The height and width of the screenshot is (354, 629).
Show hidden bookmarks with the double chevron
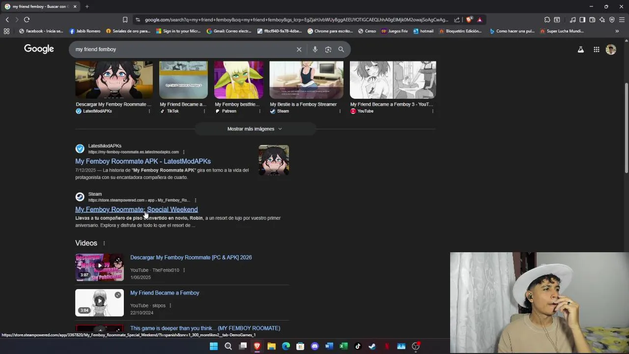617,31
